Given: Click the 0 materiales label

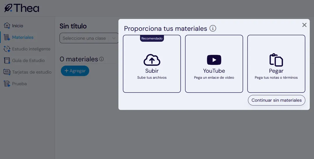Looking at the screenshot, I should click(79, 59).
